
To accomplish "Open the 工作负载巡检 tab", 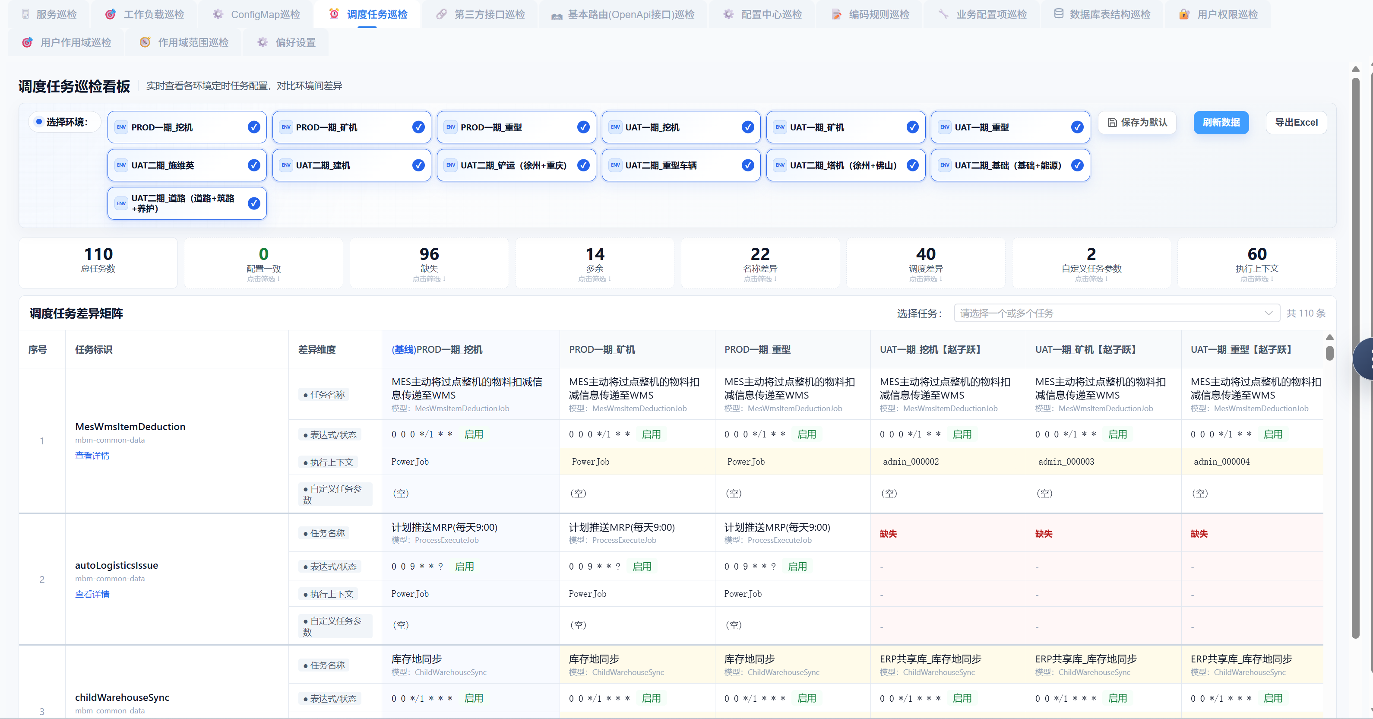I will [145, 14].
